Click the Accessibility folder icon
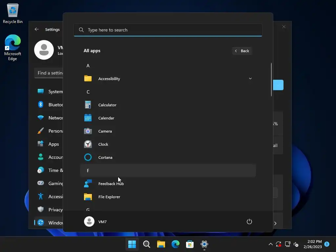 (x=88, y=79)
